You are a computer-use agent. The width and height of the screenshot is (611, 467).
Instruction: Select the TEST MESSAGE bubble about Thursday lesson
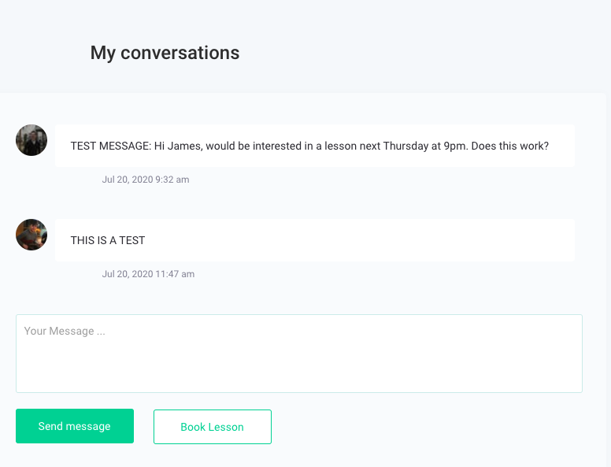click(315, 146)
